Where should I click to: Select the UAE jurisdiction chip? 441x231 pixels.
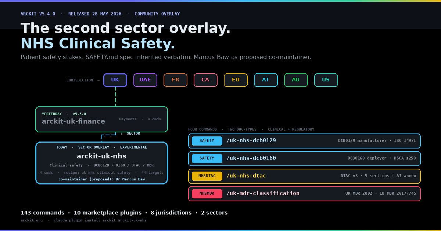145,80
